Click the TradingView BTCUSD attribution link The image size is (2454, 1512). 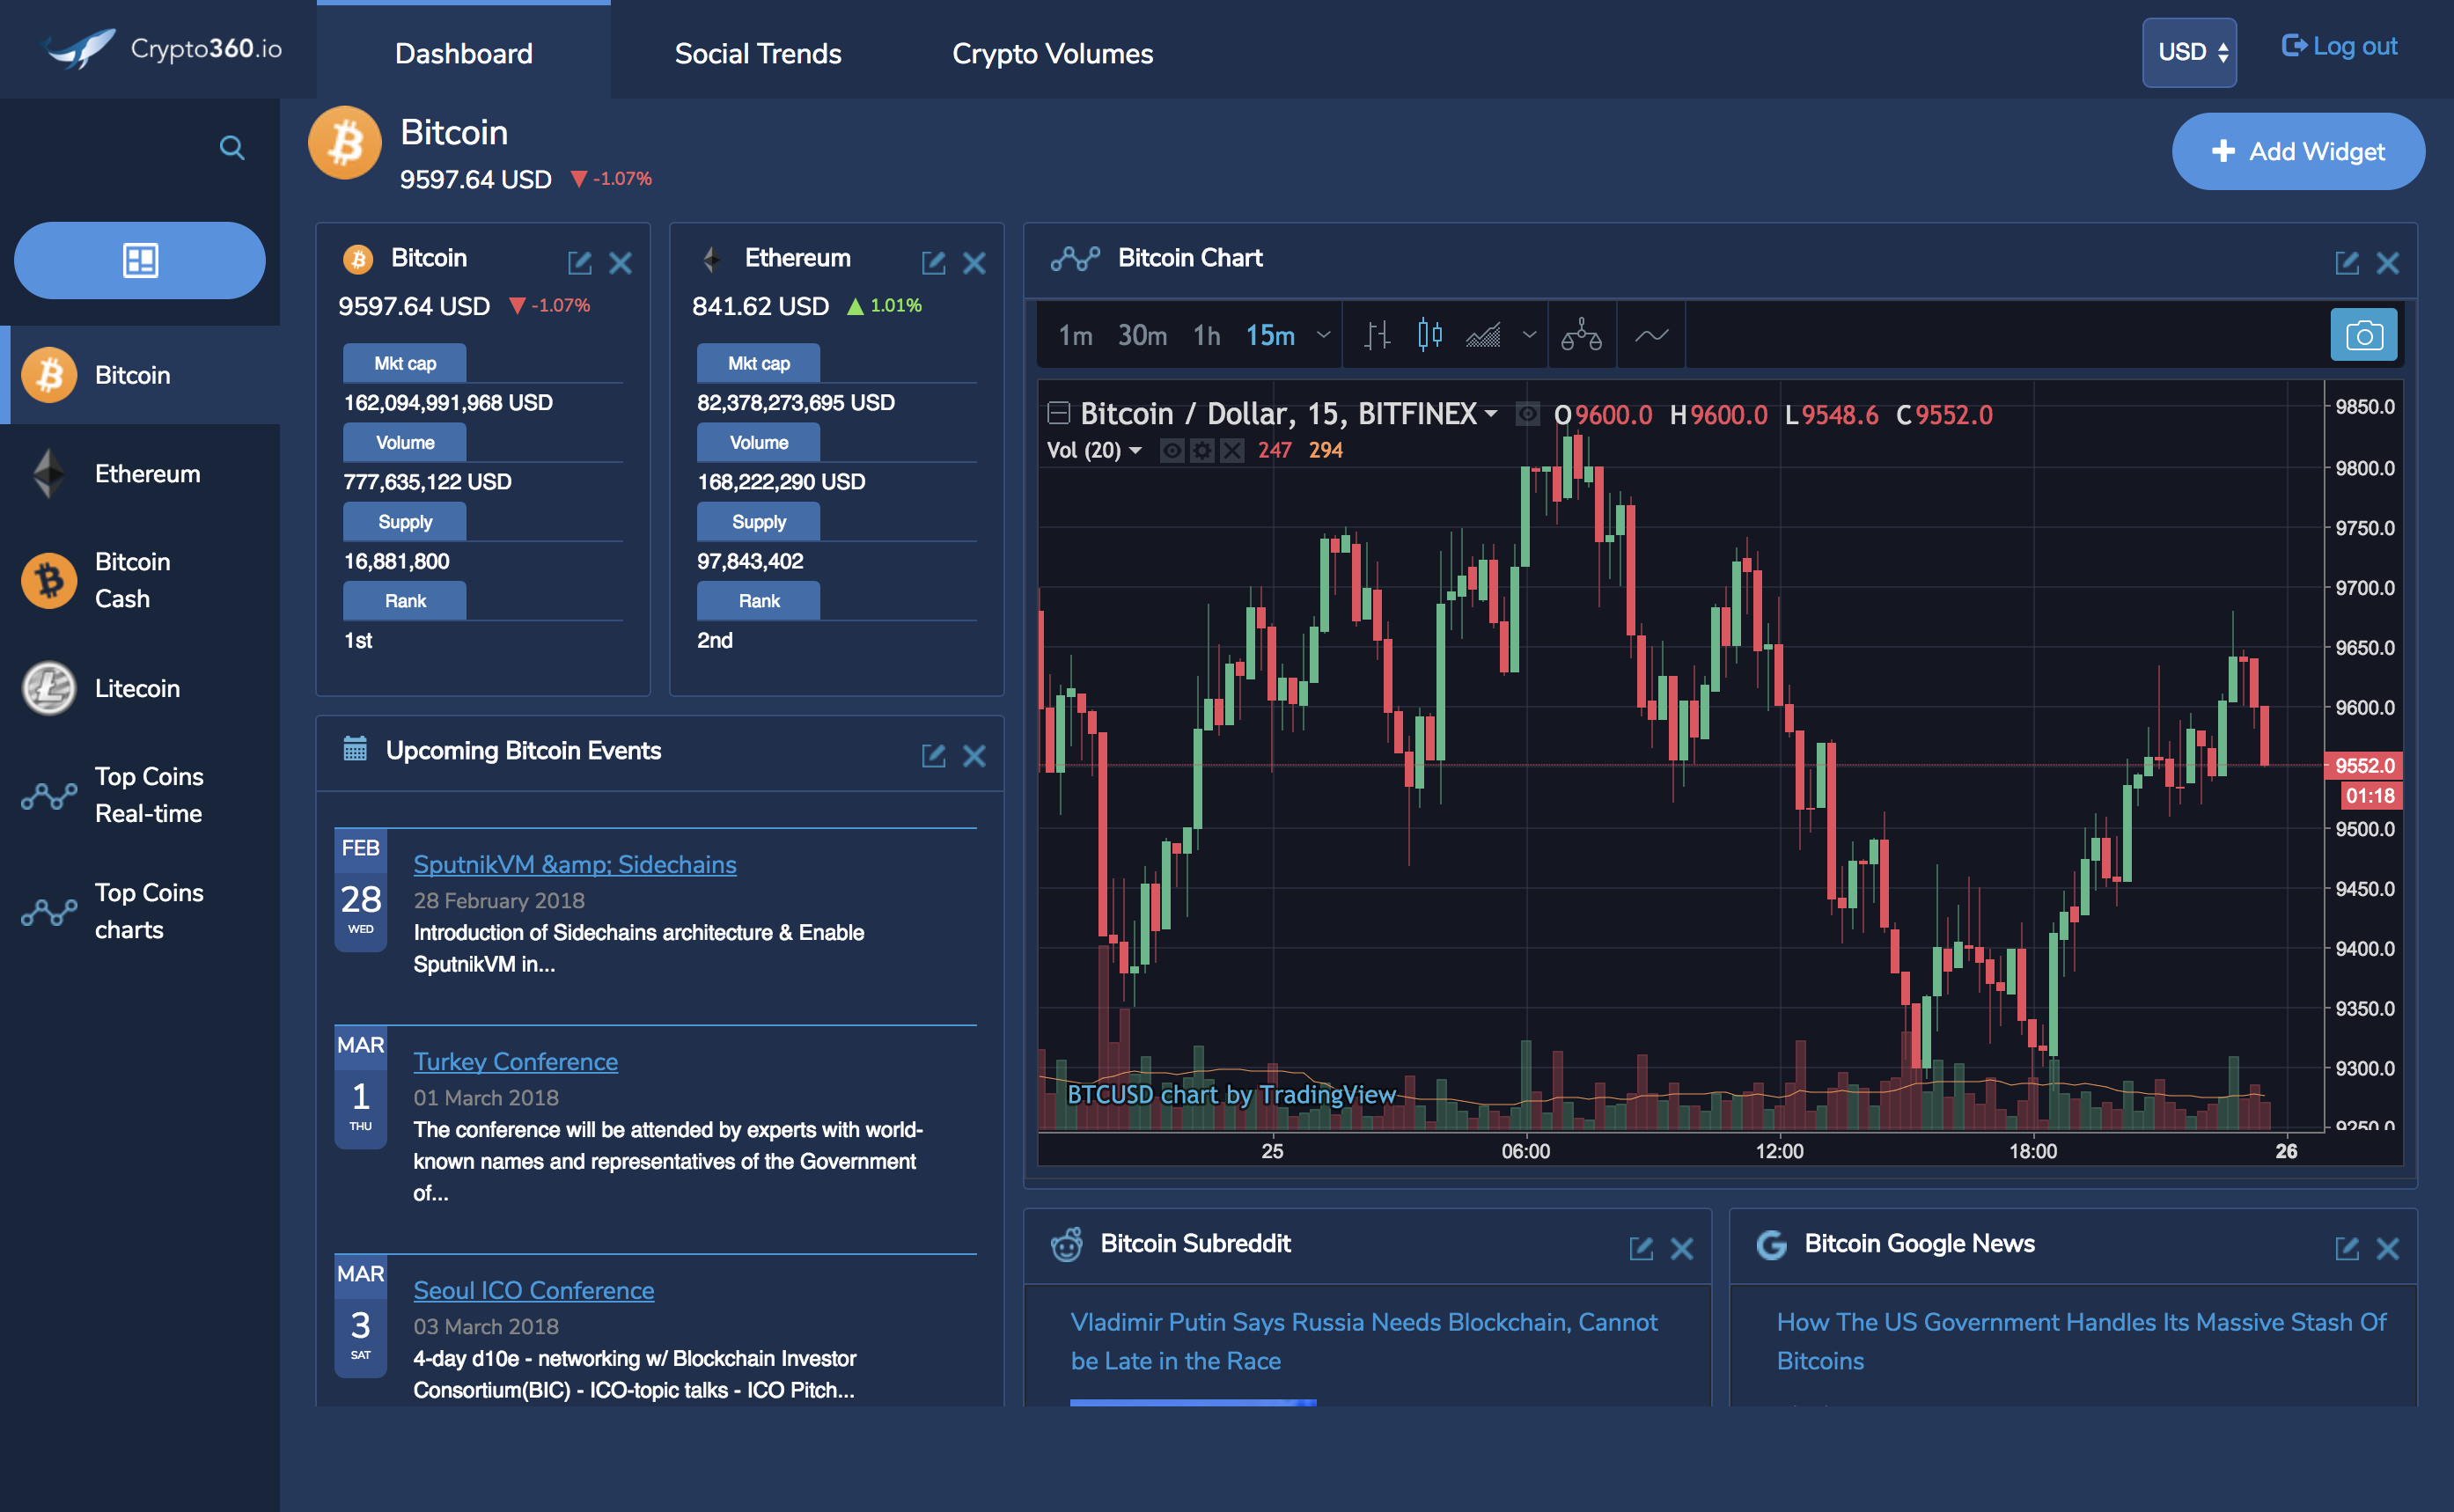[x=1231, y=1094]
